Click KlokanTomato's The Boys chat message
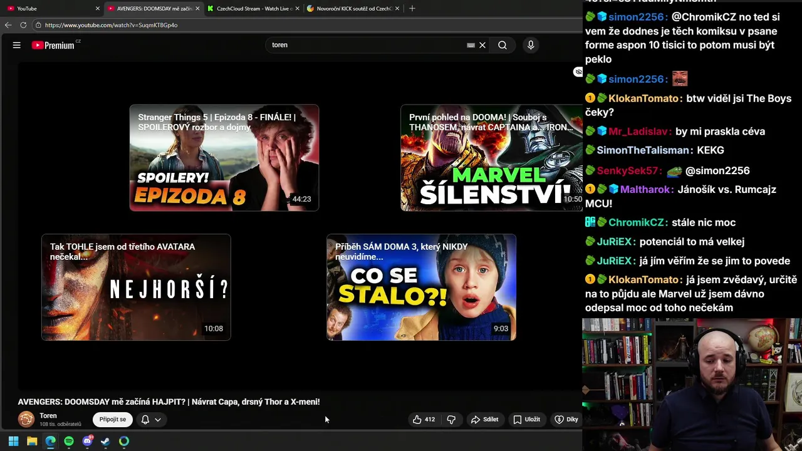802x451 pixels. point(688,105)
